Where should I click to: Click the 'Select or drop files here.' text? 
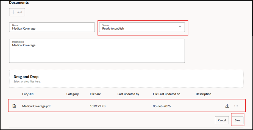pos(27,81)
